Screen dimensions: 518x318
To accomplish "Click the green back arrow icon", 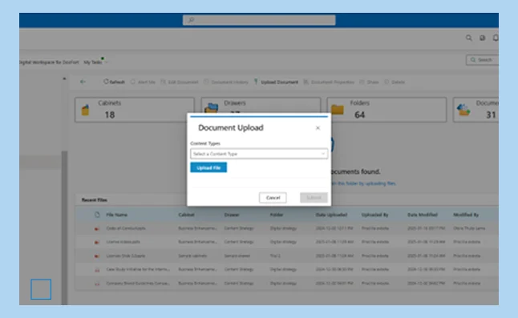I will (x=83, y=82).
